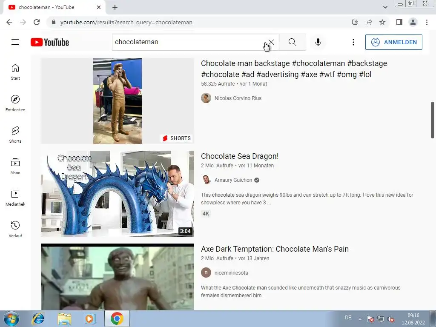Click the SHORTS badge on thumbnail
Viewport: 436px width, 327px height.
click(177, 138)
